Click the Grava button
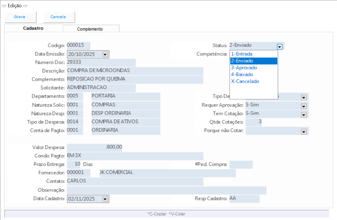337x220 pixels. pos(20,17)
